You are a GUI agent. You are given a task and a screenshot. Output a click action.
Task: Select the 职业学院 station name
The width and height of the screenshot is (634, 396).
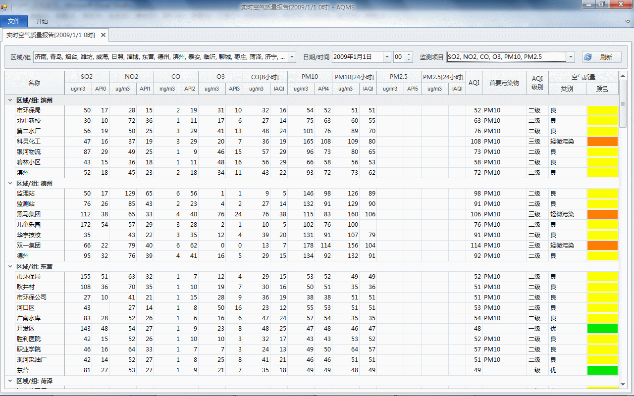(x=29, y=349)
